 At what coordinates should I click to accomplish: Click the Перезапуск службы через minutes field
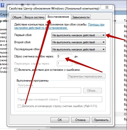point(65,63)
